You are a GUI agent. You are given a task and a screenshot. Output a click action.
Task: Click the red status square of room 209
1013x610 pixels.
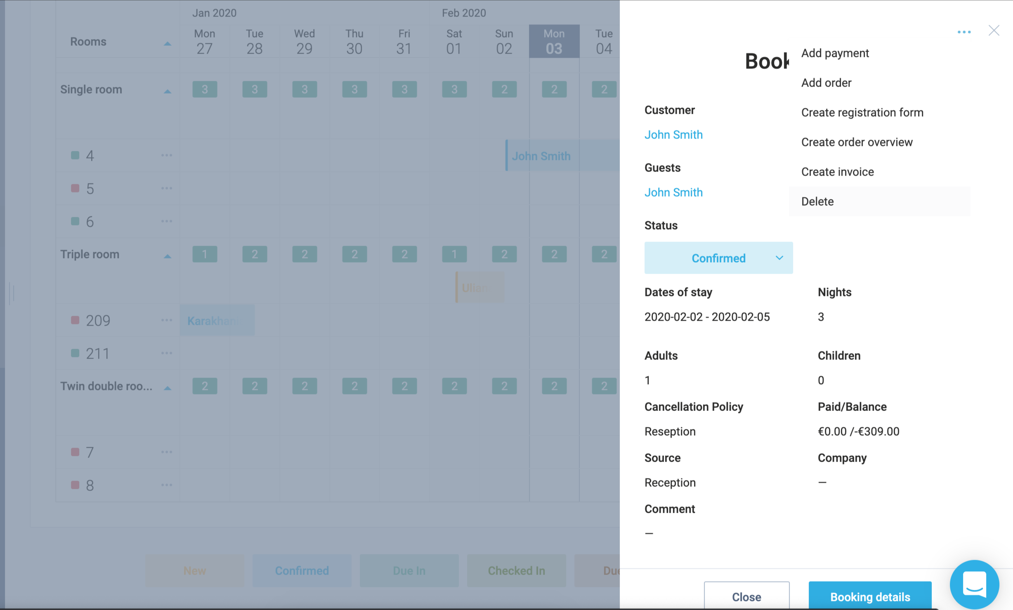coord(75,320)
